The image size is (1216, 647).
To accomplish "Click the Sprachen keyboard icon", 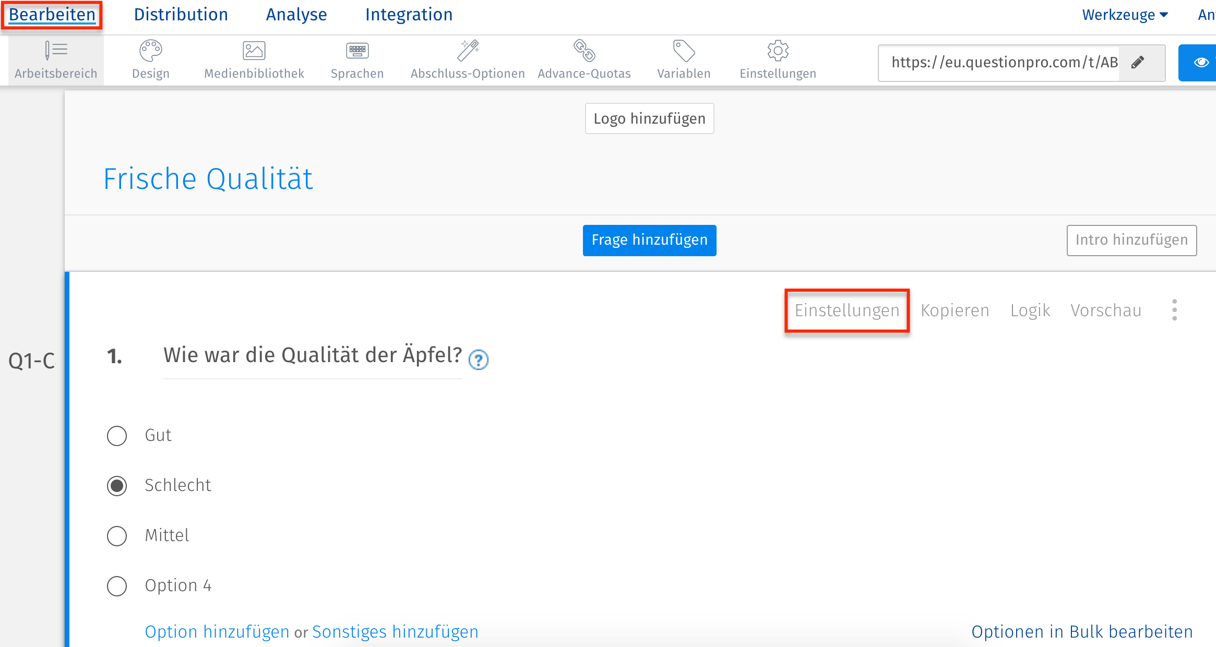I will [x=357, y=51].
